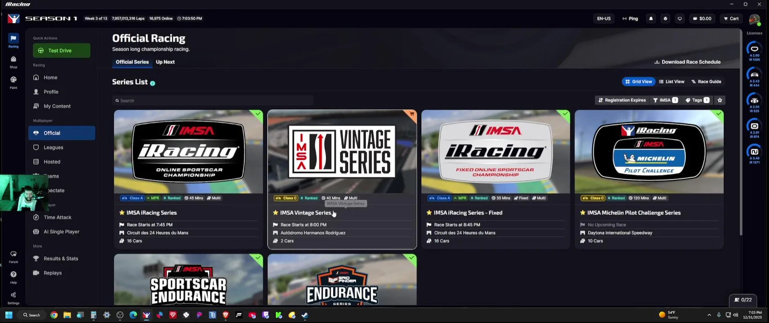
Task: Open the Cart
Action: click(731, 18)
